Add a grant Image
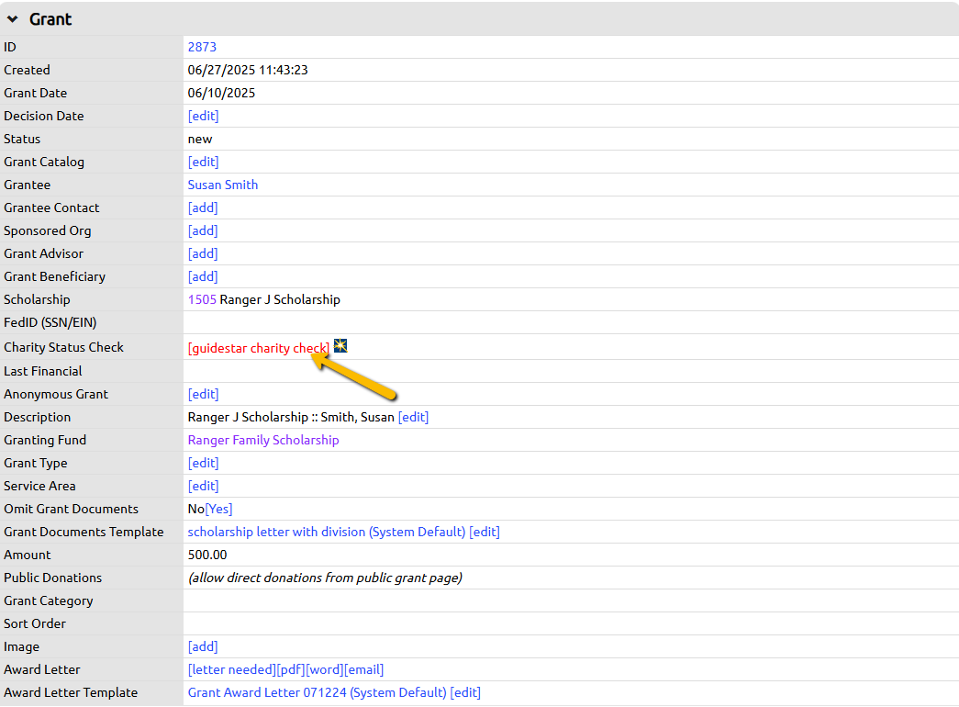 [203, 646]
